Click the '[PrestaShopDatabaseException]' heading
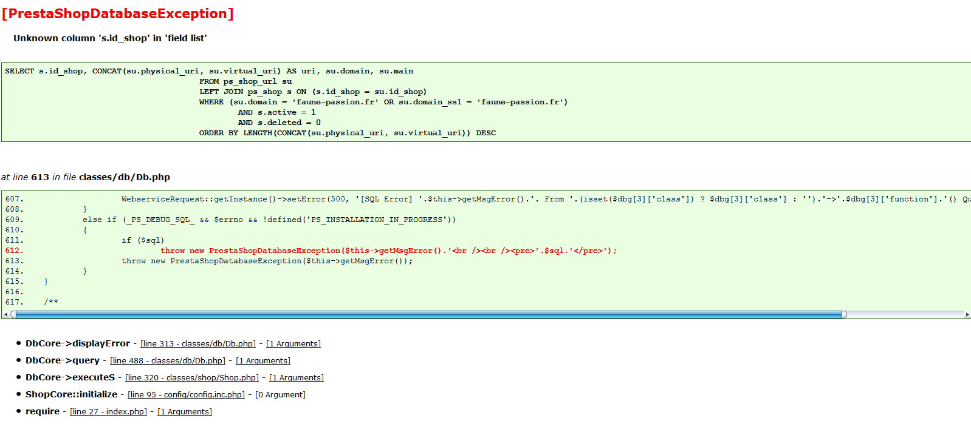971x438 pixels. coord(118,14)
